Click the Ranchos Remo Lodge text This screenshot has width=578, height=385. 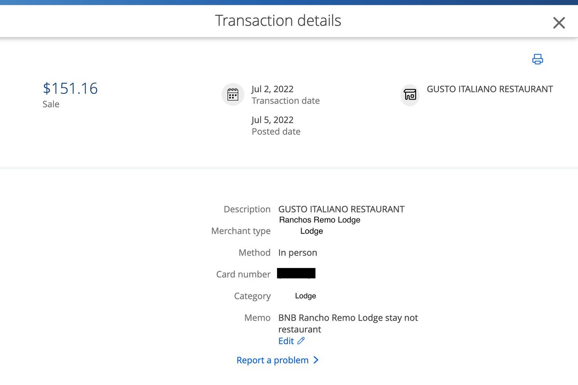pyautogui.click(x=320, y=220)
